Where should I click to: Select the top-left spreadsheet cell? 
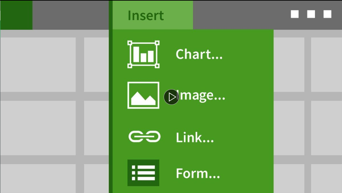38,64
